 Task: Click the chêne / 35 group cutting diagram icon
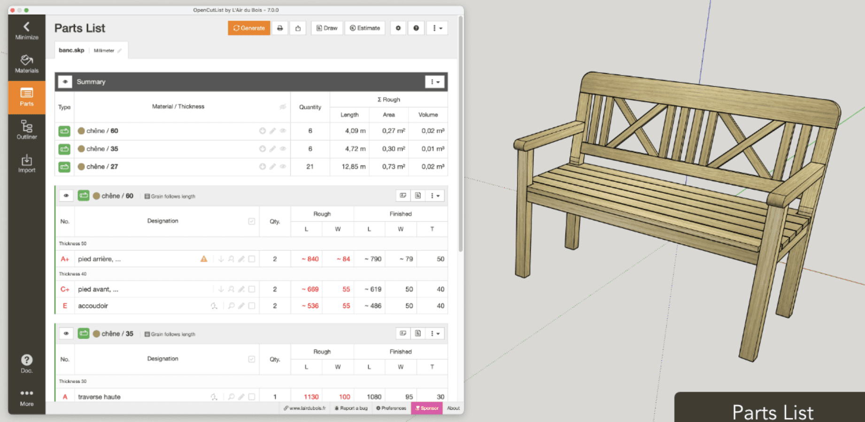[x=403, y=333]
